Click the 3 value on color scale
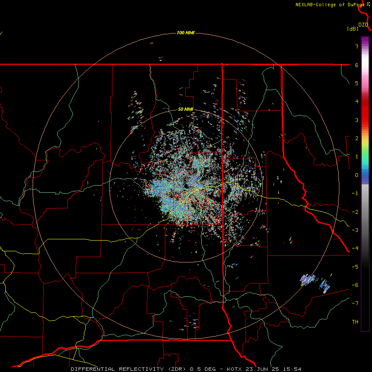372x372 pixels. [x=357, y=120]
